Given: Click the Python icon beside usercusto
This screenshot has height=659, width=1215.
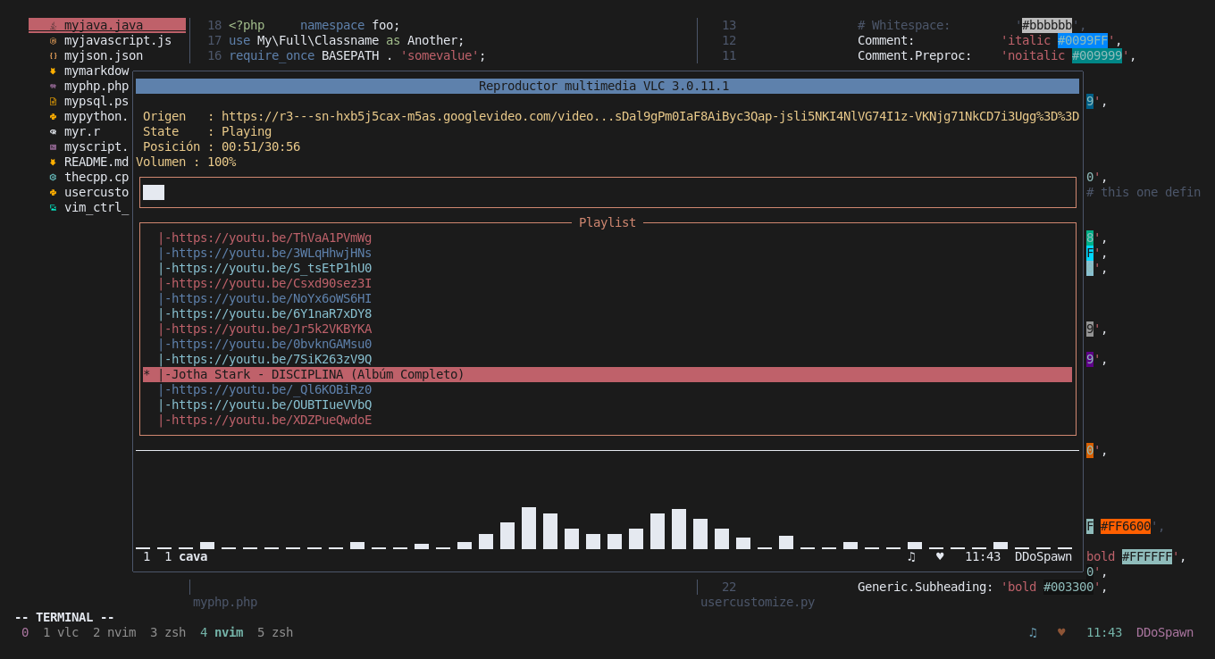Looking at the screenshot, I should pyautogui.click(x=53, y=192).
